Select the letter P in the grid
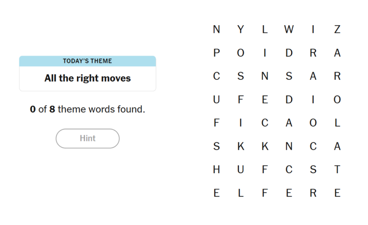The image size is (368, 225). [216, 53]
